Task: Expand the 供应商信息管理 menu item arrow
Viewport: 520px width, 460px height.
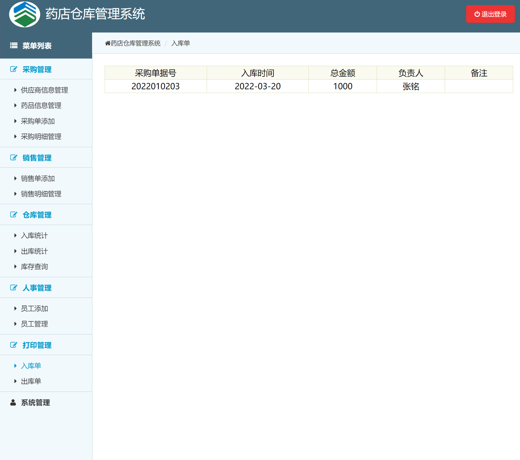Action: [15, 90]
